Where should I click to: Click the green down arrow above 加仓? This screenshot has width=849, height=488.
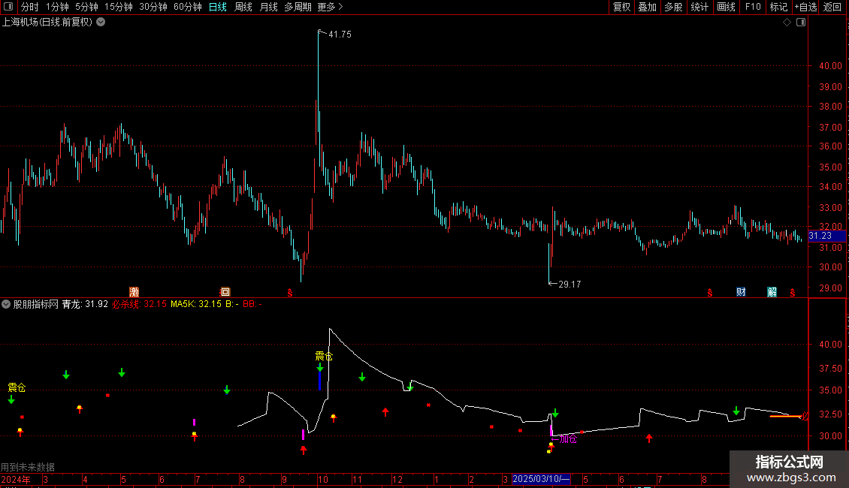pos(555,414)
